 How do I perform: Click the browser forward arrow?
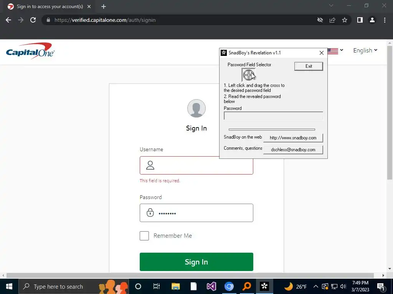click(21, 20)
